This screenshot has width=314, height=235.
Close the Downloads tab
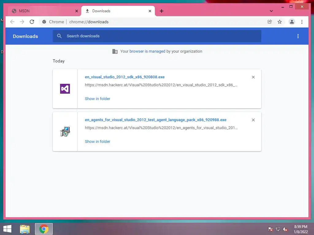[x=150, y=11]
